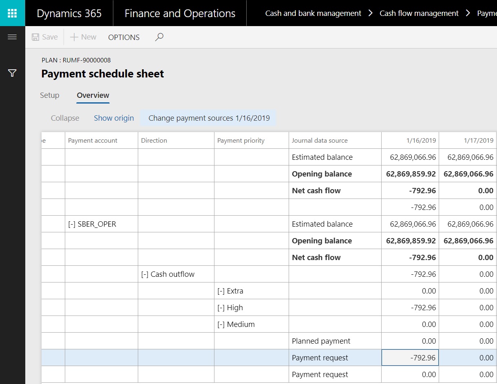The width and height of the screenshot is (497, 384).
Task: Open the filter funnel pane
Action: [x=12, y=73]
